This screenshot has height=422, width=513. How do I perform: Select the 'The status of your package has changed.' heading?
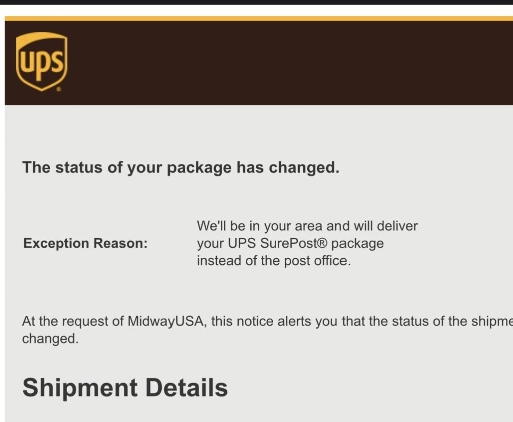click(x=181, y=167)
